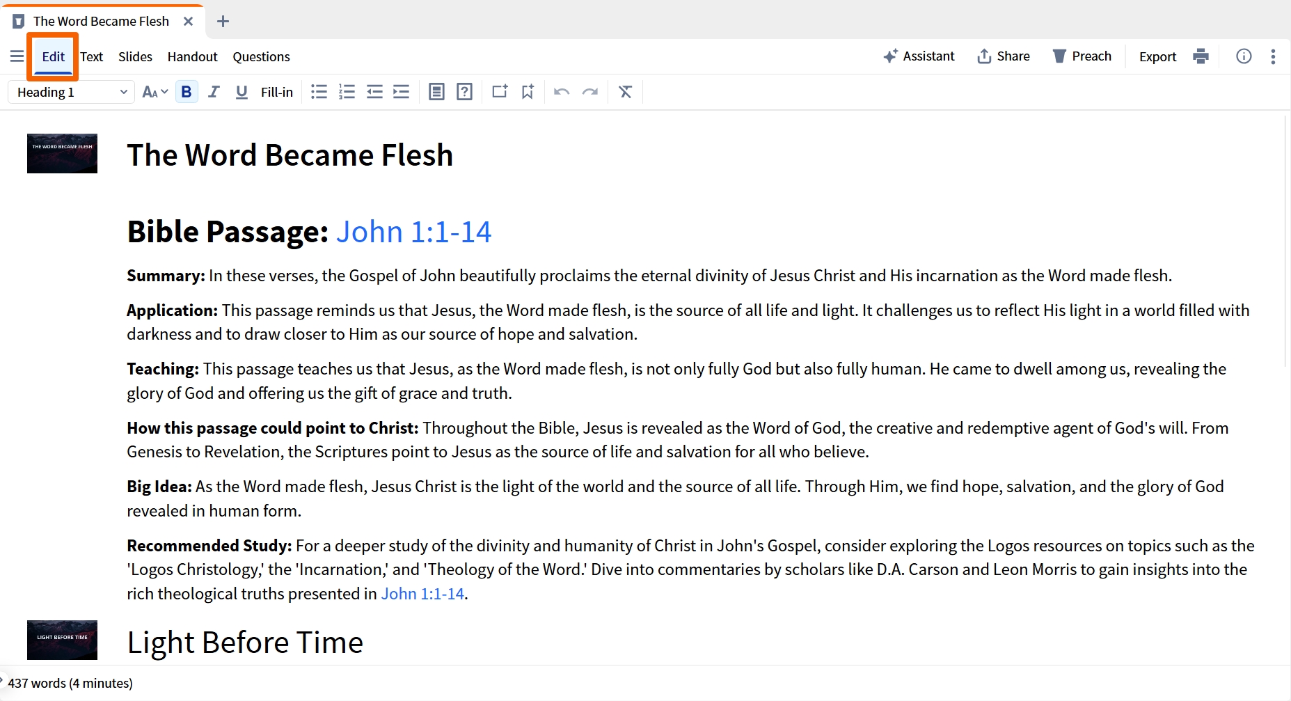Insert a question block

tap(464, 92)
